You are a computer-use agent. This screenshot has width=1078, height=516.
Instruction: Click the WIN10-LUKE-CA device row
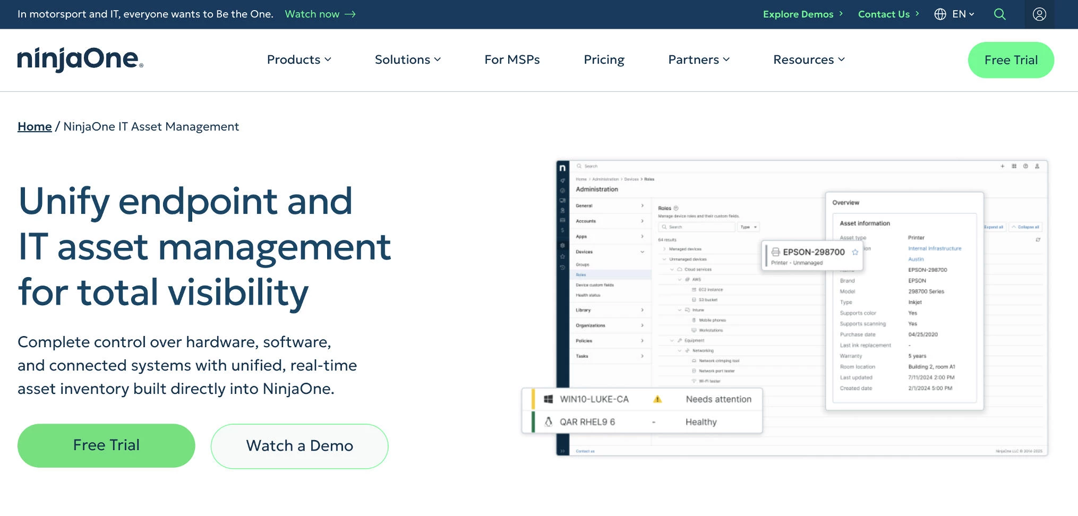(642, 399)
